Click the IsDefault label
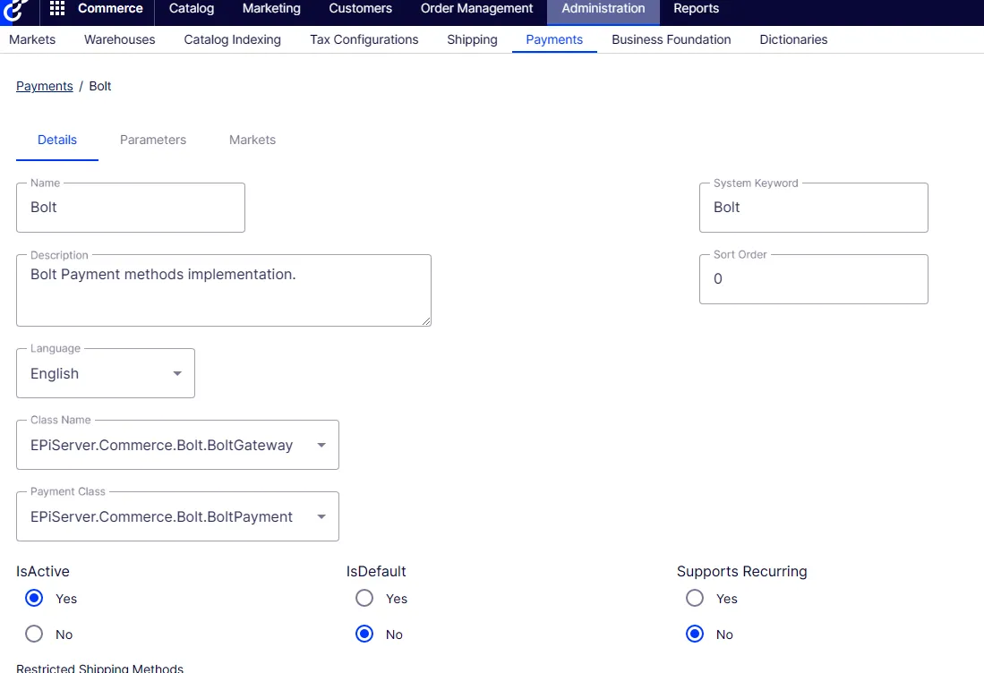This screenshot has width=984, height=673. 376,571
